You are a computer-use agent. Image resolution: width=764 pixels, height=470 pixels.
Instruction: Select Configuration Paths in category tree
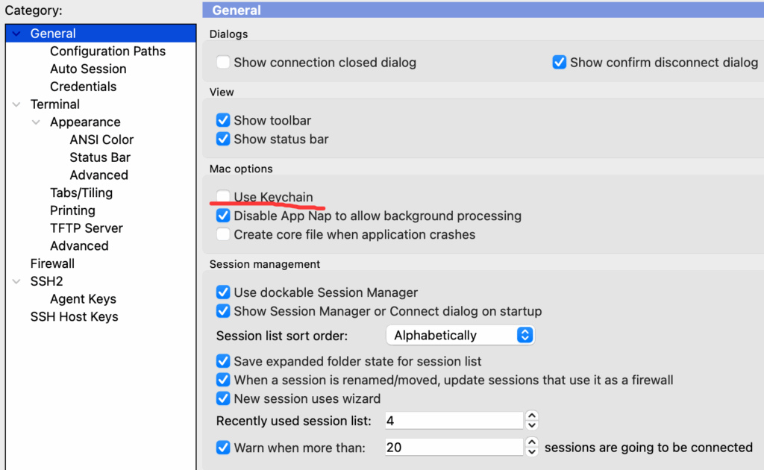pos(107,51)
